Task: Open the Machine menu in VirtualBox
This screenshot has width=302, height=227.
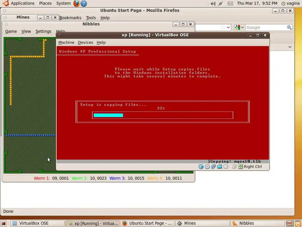Action: pos(66,43)
